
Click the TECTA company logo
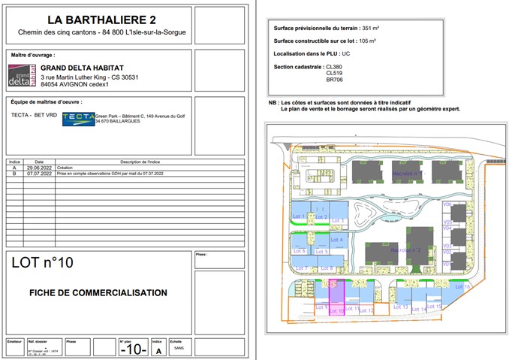pyautogui.click(x=78, y=117)
